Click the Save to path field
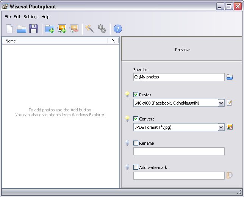 [x=179, y=77]
